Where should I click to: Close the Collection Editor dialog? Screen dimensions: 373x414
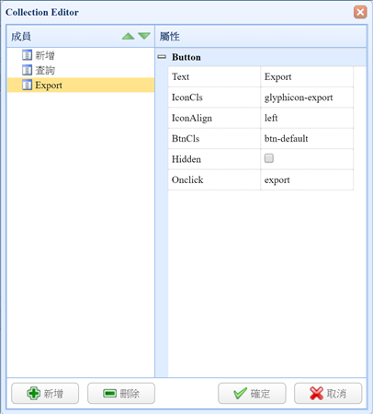[x=360, y=12]
